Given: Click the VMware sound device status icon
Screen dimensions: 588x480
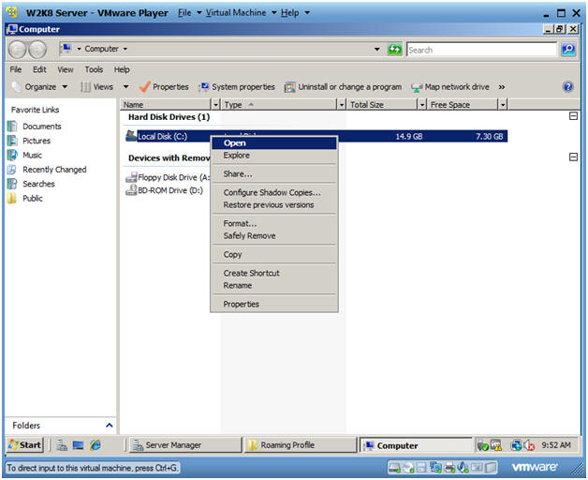Looking at the screenshot, I should click(x=463, y=468).
